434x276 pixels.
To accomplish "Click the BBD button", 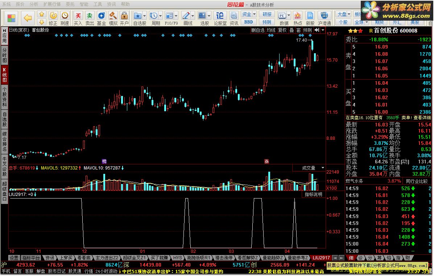I will click(249, 22).
